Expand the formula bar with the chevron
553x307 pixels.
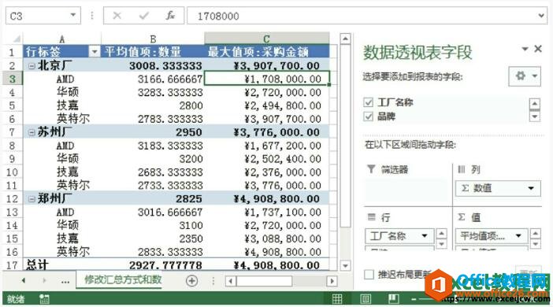(x=541, y=16)
